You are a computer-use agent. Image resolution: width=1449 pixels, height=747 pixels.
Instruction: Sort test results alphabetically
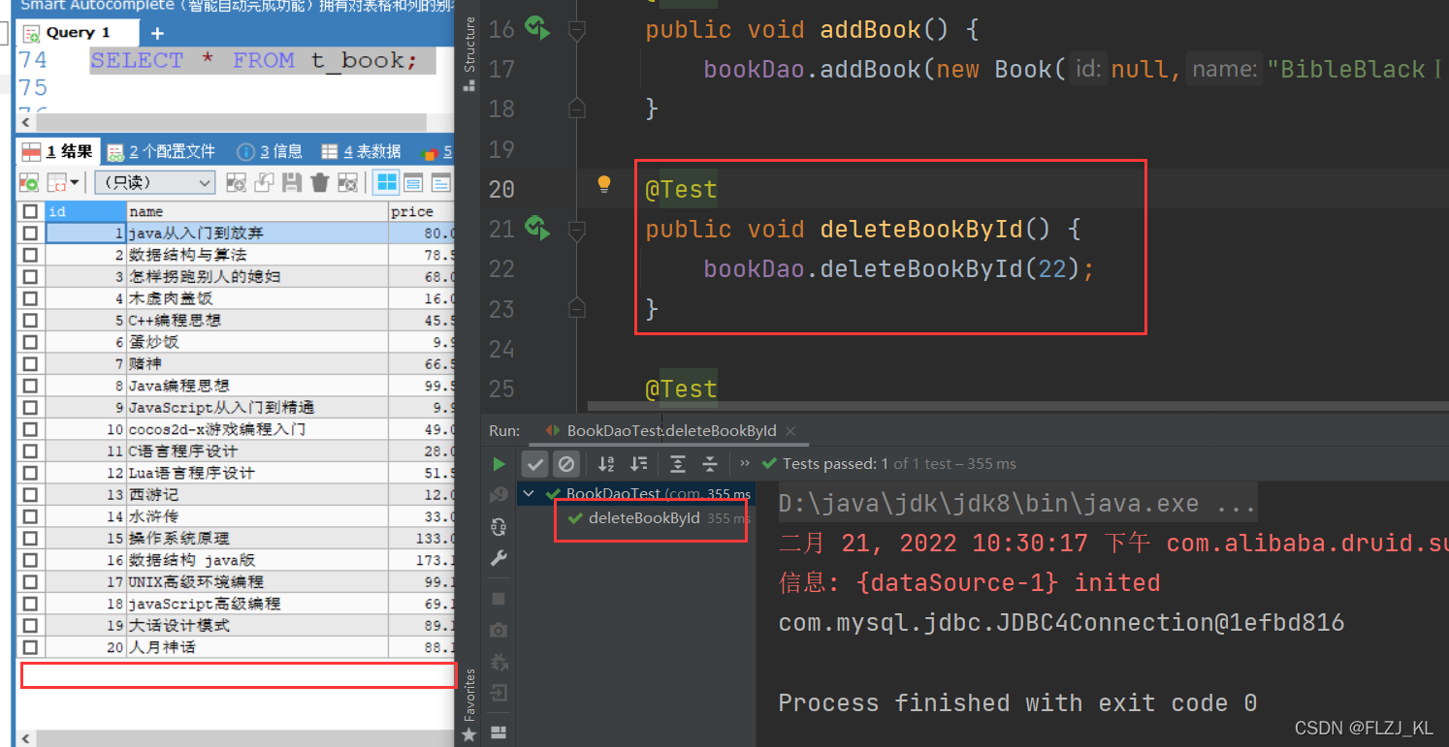coord(606,463)
